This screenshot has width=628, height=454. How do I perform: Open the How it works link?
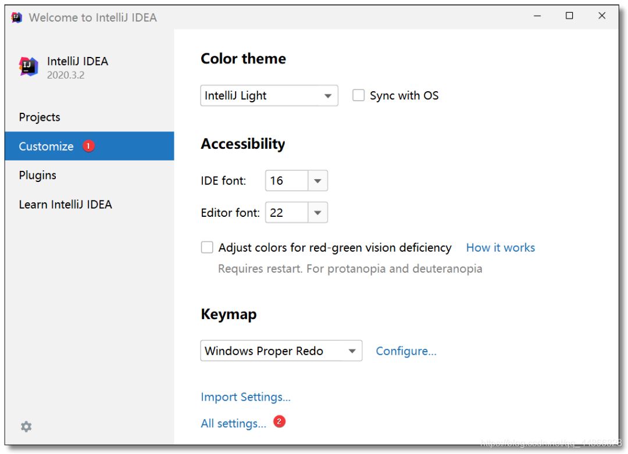point(500,248)
